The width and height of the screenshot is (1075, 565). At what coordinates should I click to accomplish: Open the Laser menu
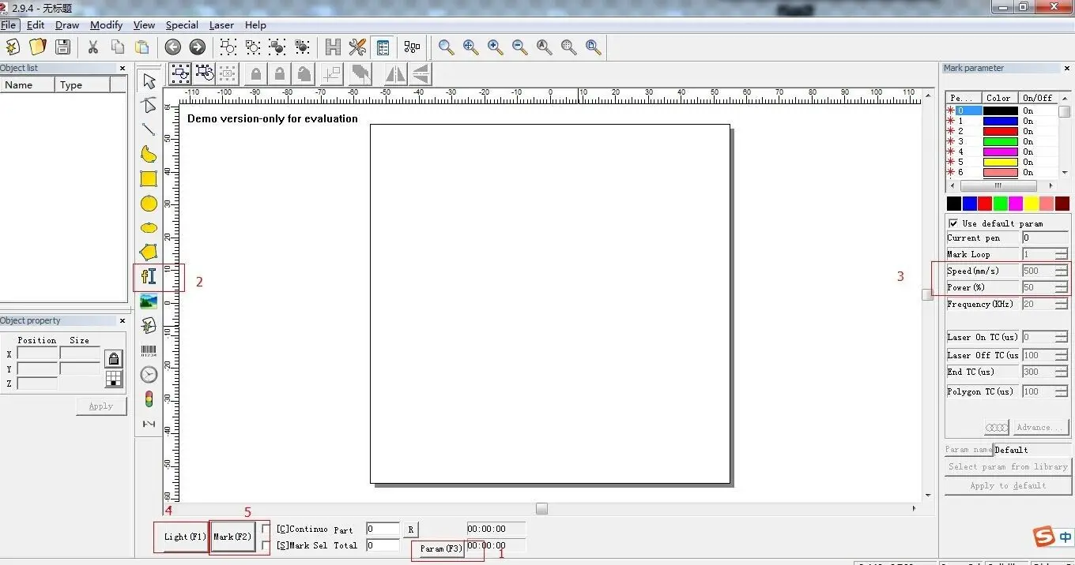[x=221, y=25]
